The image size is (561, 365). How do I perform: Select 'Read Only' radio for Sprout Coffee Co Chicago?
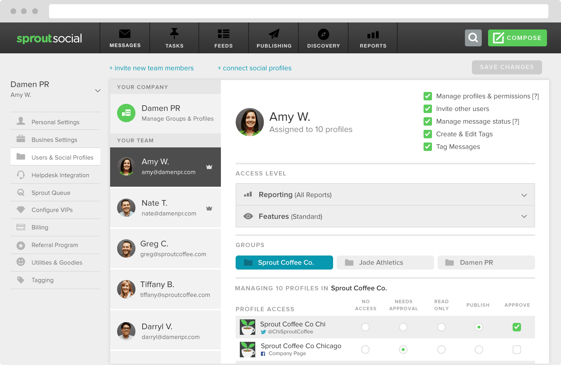tap(441, 350)
